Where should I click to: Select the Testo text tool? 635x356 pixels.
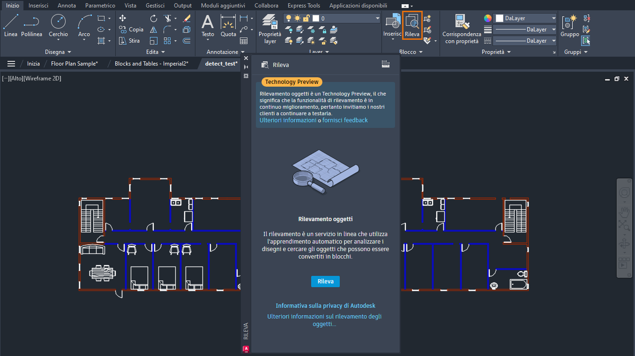208,25
